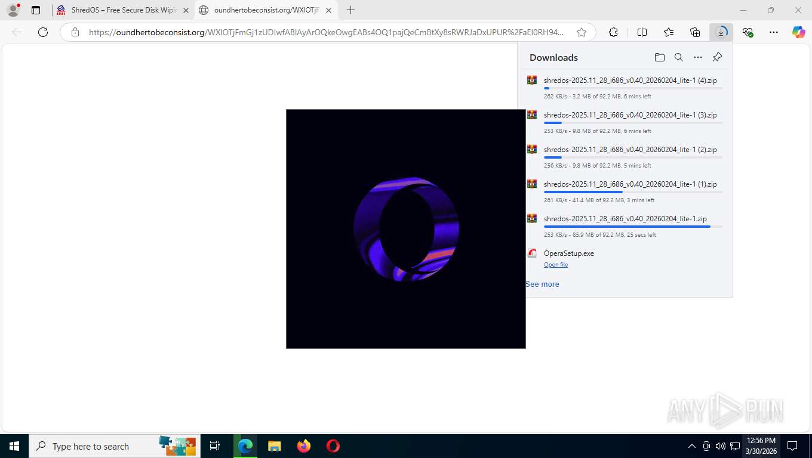The image size is (812, 458).
Task: Open Task View on the taskbar
Action: pyautogui.click(x=215, y=446)
